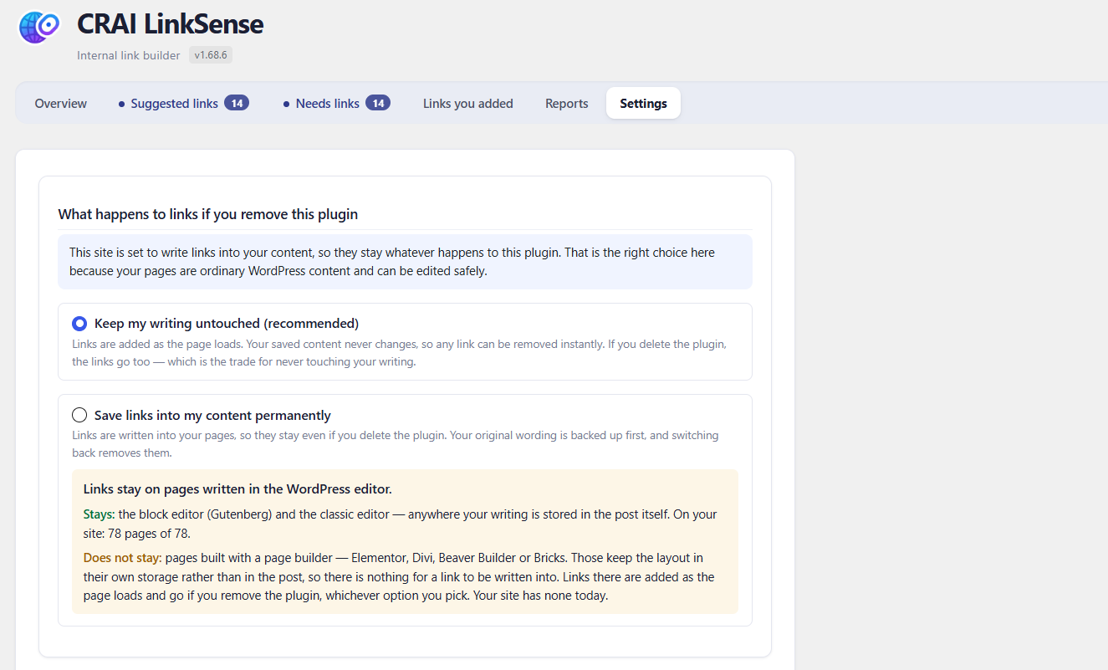Open the Overview tab
Viewport: 1108px width, 670px height.
coord(61,104)
